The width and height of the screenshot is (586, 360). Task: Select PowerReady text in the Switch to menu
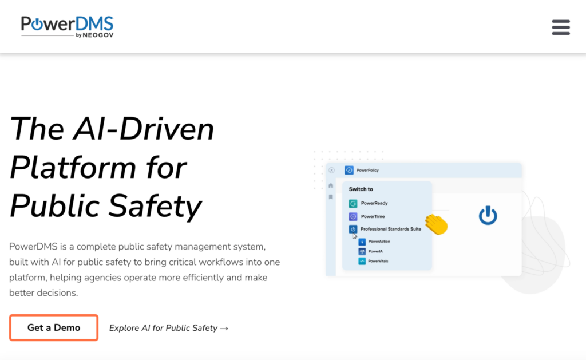pos(374,203)
